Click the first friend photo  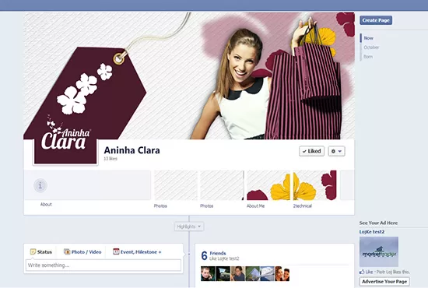(x=208, y=274)
